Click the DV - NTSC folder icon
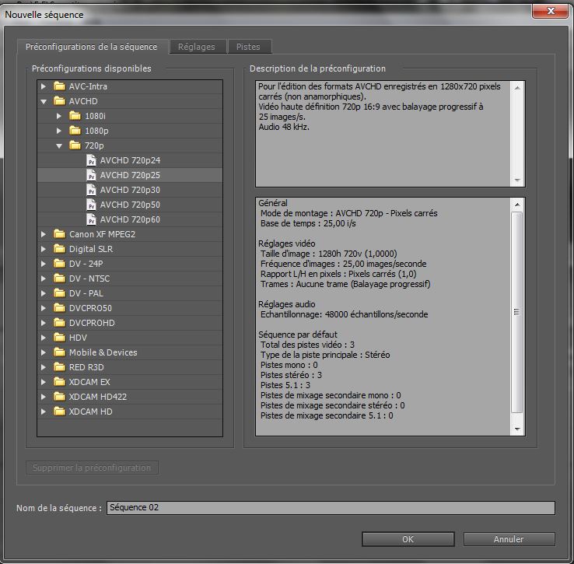The width and height of the screenshot is (574, 564). pos(59,278)
